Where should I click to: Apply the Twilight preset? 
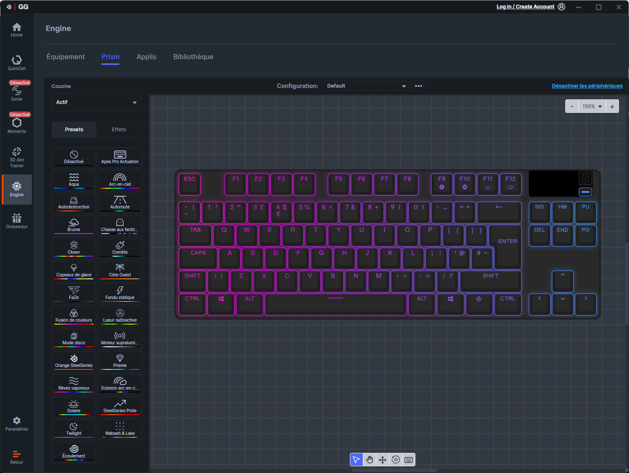tap(74, 429)
